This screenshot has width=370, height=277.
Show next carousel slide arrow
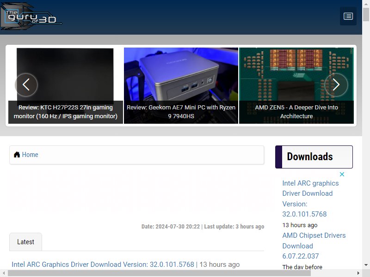pyautogui.click(x=336, y=85)
